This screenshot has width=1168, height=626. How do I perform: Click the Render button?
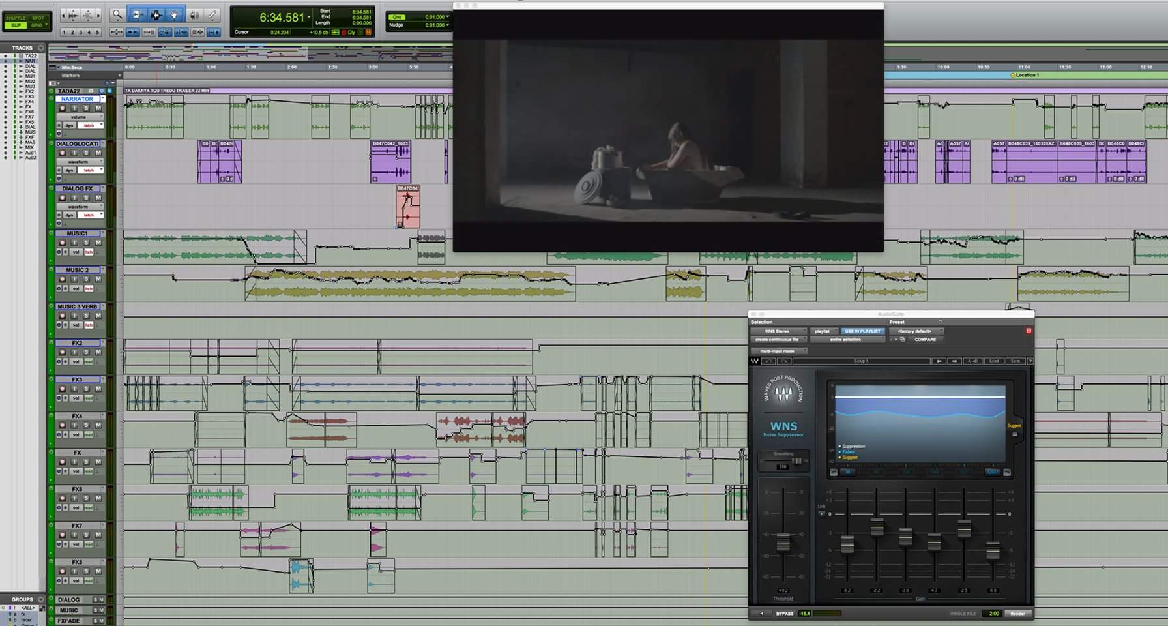pos(1017,613)
